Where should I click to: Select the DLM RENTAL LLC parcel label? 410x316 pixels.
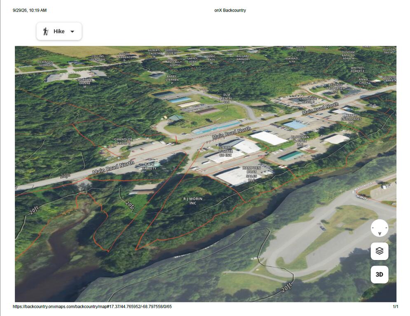click(227, 98)
